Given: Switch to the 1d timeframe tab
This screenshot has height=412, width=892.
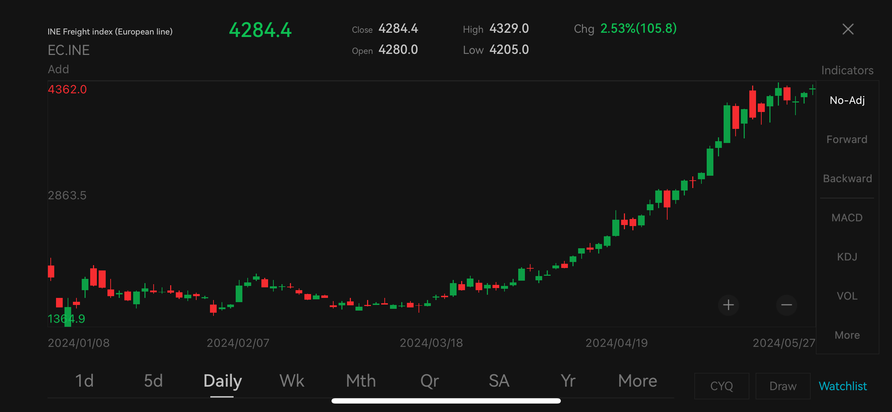Looking at the screenshot, I should click(85, 381).
